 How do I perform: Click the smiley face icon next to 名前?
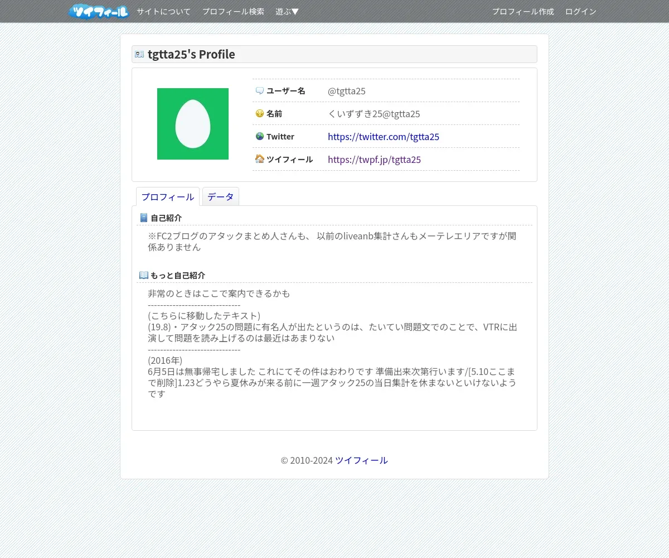(x=260, y=114)
